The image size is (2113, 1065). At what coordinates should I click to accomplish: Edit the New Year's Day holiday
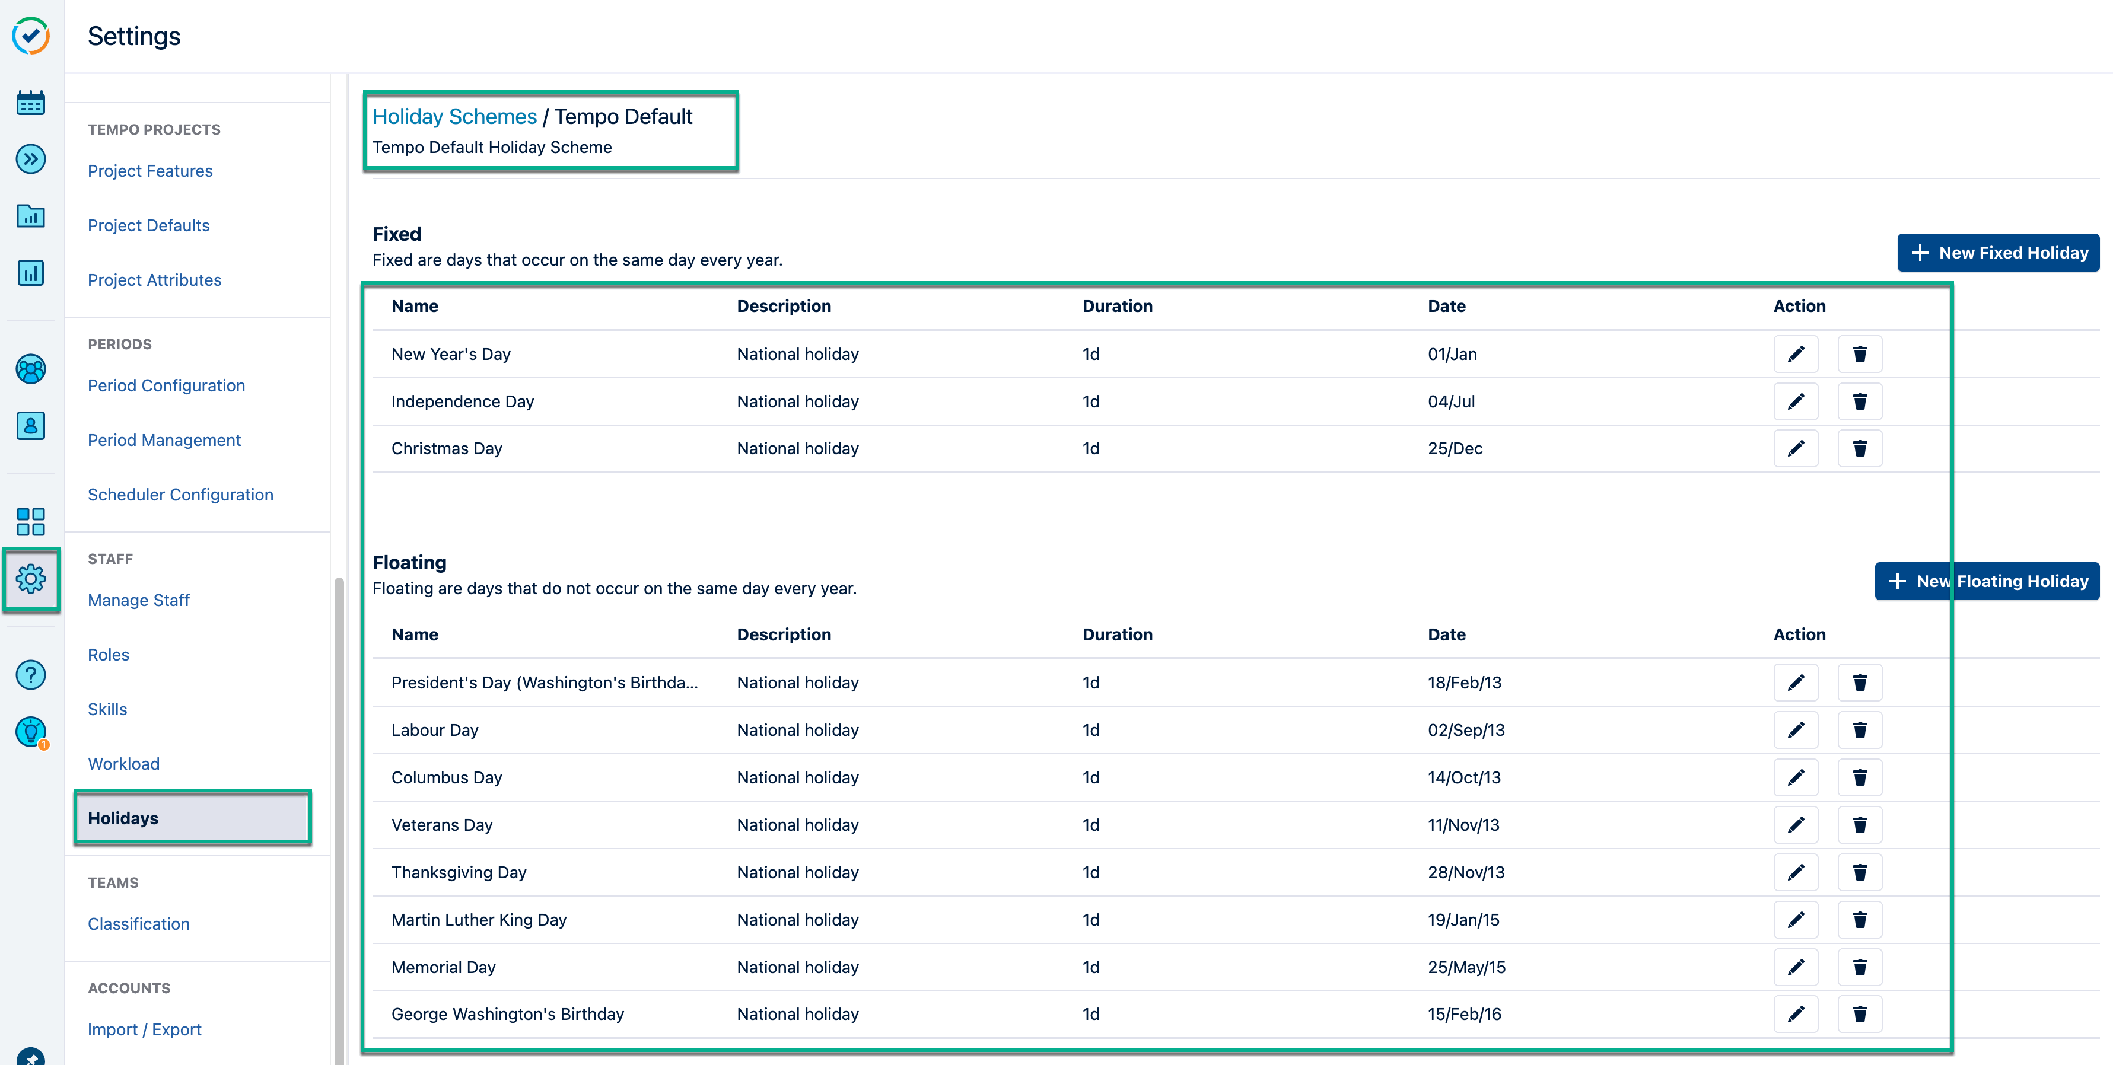[x=1794, y=354]
